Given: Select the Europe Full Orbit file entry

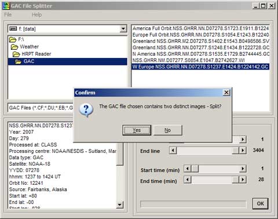Looking at the screenshot, I should click(x=200, y=35).
